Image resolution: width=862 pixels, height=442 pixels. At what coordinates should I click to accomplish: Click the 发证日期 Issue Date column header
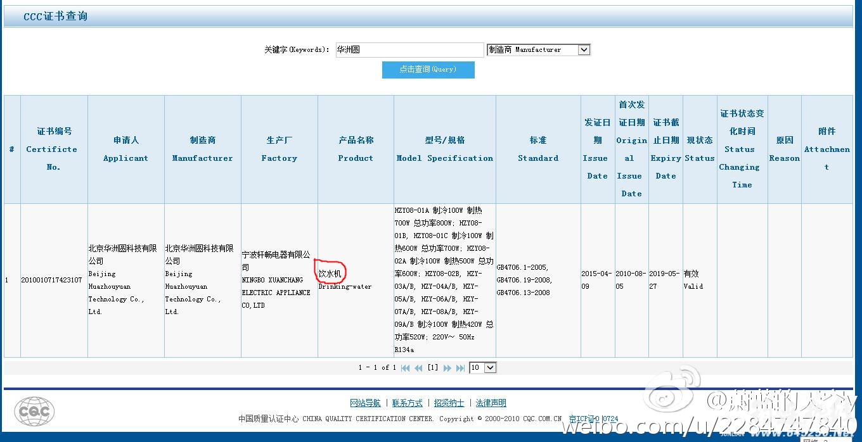(598, 149)
